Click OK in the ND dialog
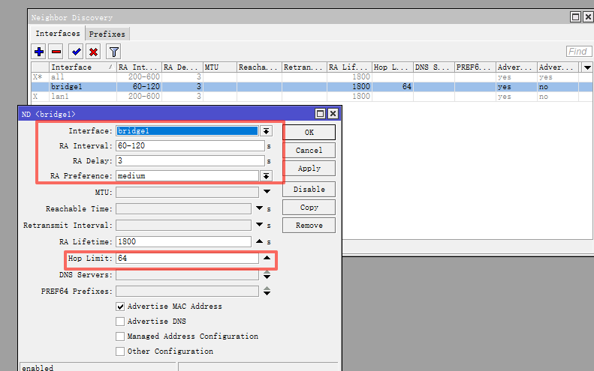Image resolution: width=594 pixels, height=371 pixels. (x=309, y=133)
